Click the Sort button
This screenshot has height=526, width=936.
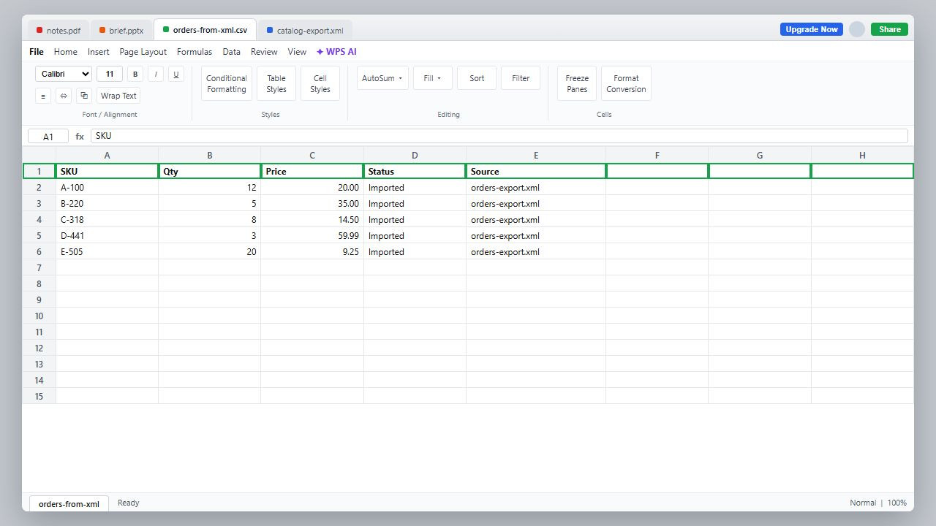(477, 78)
